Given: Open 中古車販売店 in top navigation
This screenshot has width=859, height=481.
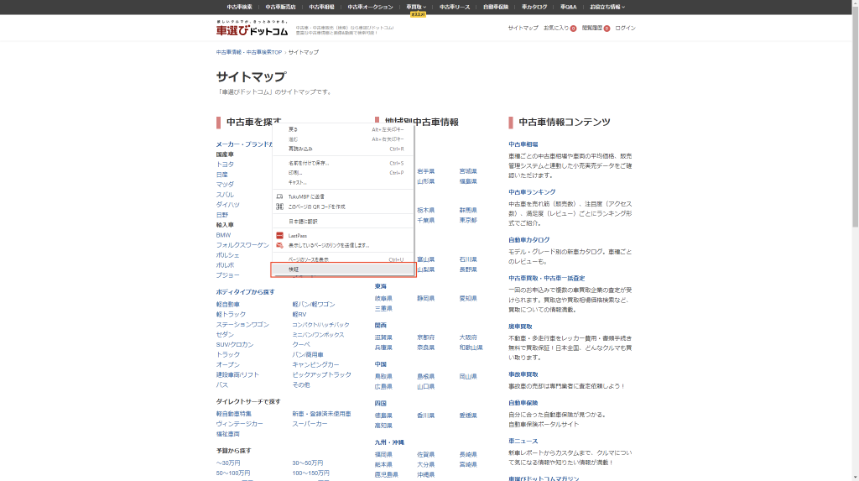Looking at the screenshot, I should click(x=280, y=7).
